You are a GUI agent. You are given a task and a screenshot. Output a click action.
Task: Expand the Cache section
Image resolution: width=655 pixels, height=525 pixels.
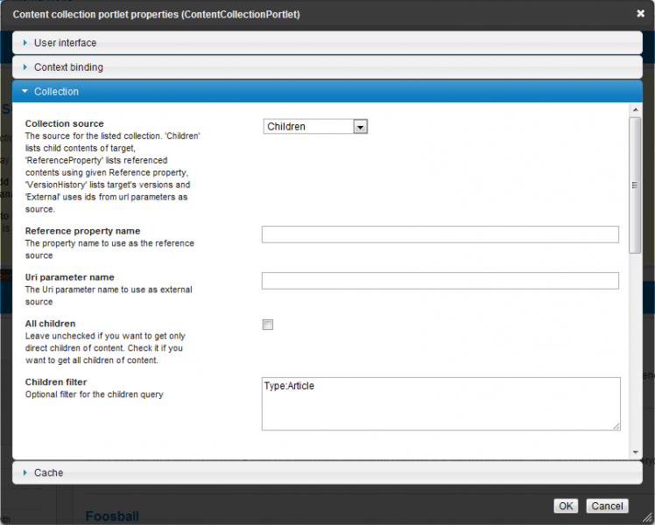coord(327,472)
